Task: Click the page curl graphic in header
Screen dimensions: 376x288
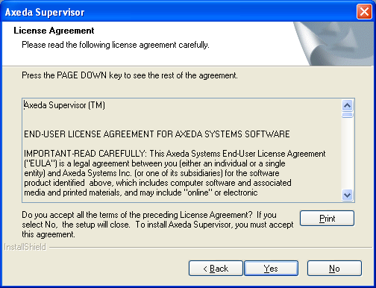Action: coord(333,43)
